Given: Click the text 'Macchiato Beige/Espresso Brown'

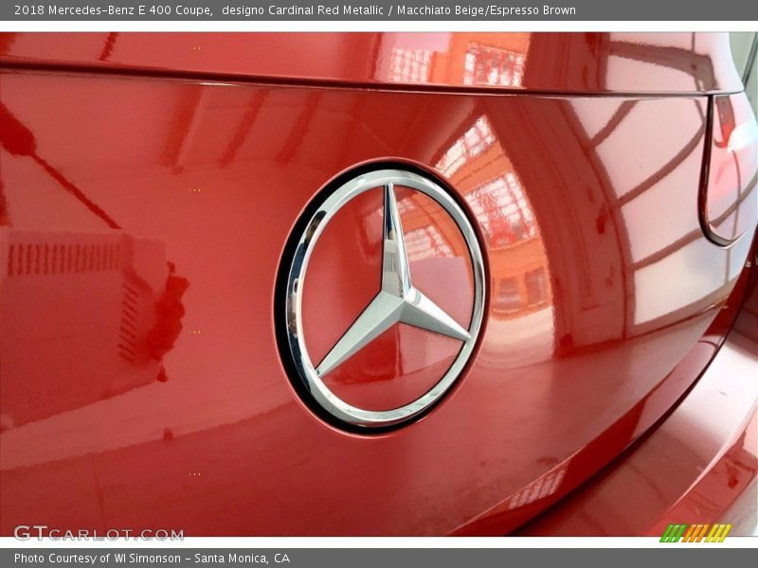Looking at the screenshot, I should pyautogui.click(x=486, y=10).
